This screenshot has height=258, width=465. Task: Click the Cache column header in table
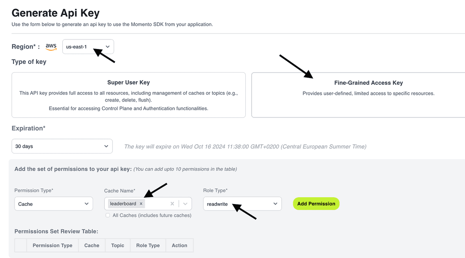tap(92, 245)
